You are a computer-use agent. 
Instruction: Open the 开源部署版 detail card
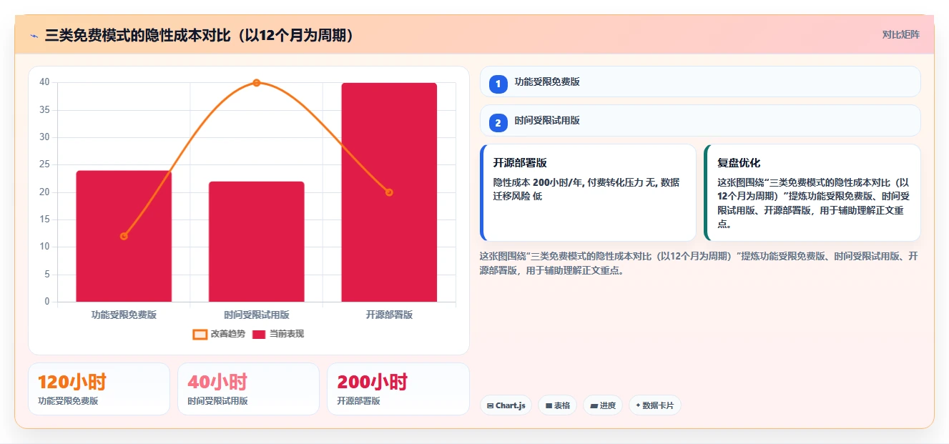pyautogui.click(x=588, y=192)
